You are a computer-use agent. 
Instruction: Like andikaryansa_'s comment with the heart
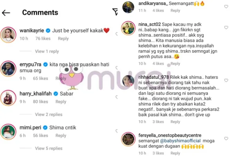click(226, 6)
